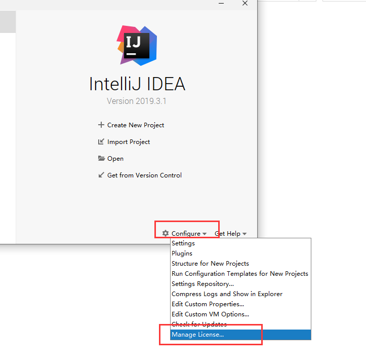The image size is (366, 362).
Task: Open Settings from Configure menu
Action: (240, 243)
